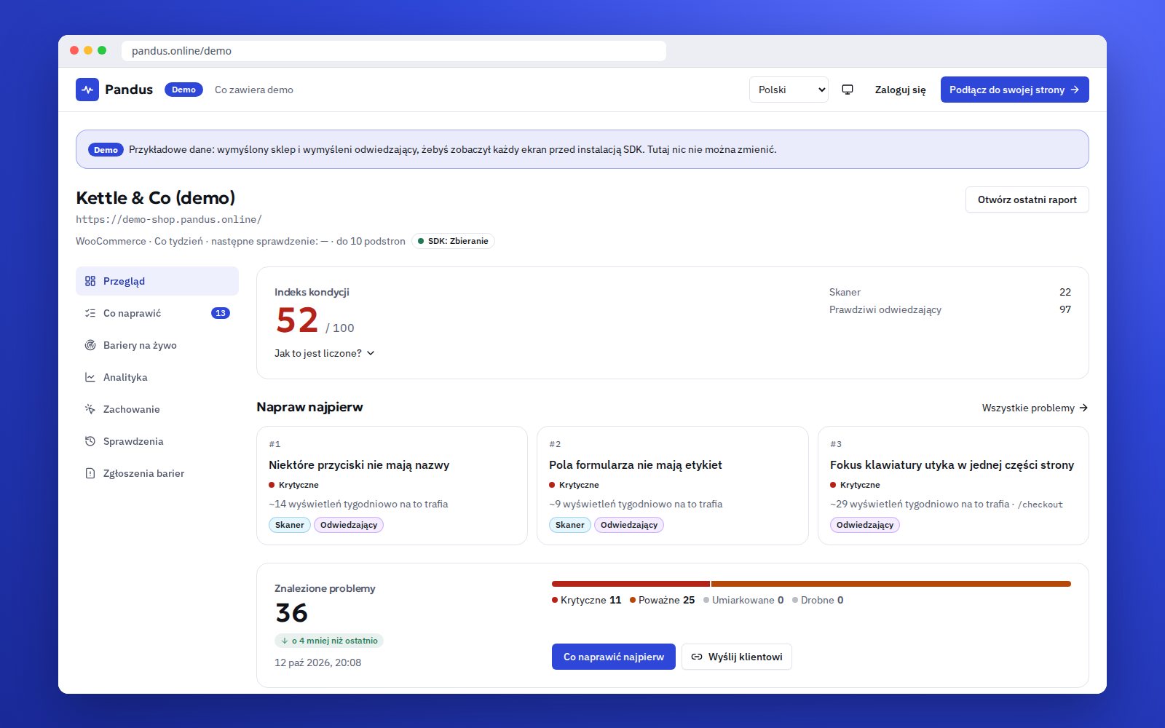The height and width of the screenshot is (728, 1165).
Task: Click Co zawiera demo link
Action: 254,90
